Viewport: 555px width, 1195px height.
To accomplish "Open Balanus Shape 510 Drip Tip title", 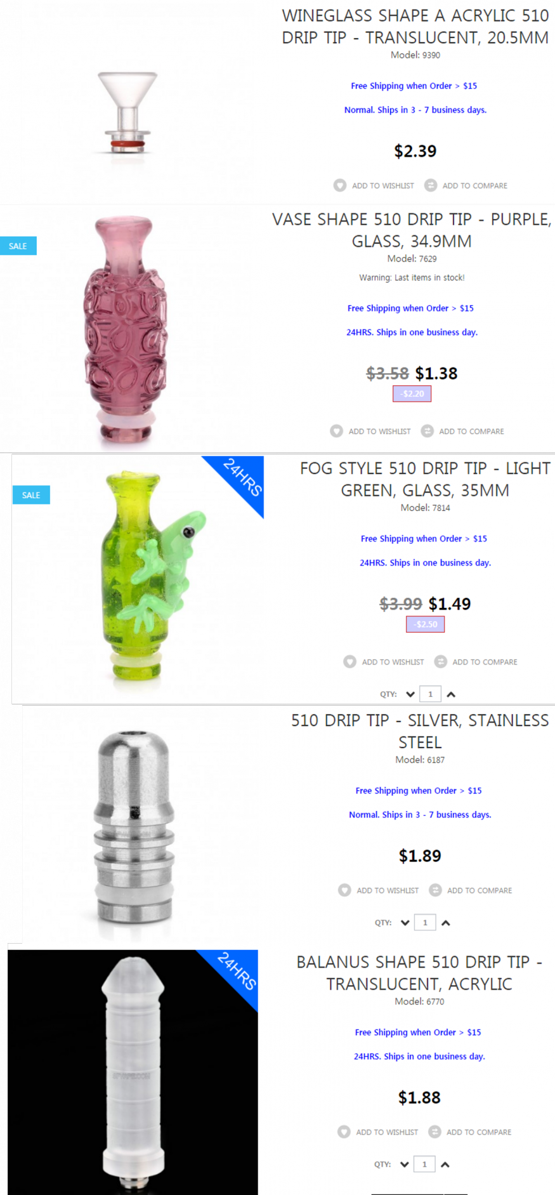I will (x=419, y=973).
